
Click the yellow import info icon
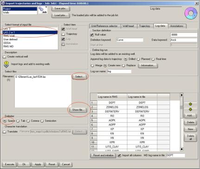(x=6, y=64)
